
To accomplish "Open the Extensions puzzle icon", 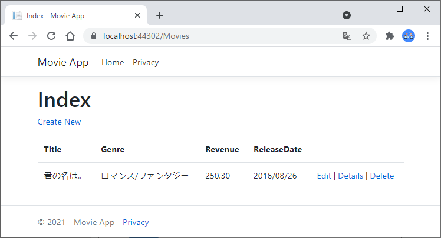I will click(x=390, y=36).
